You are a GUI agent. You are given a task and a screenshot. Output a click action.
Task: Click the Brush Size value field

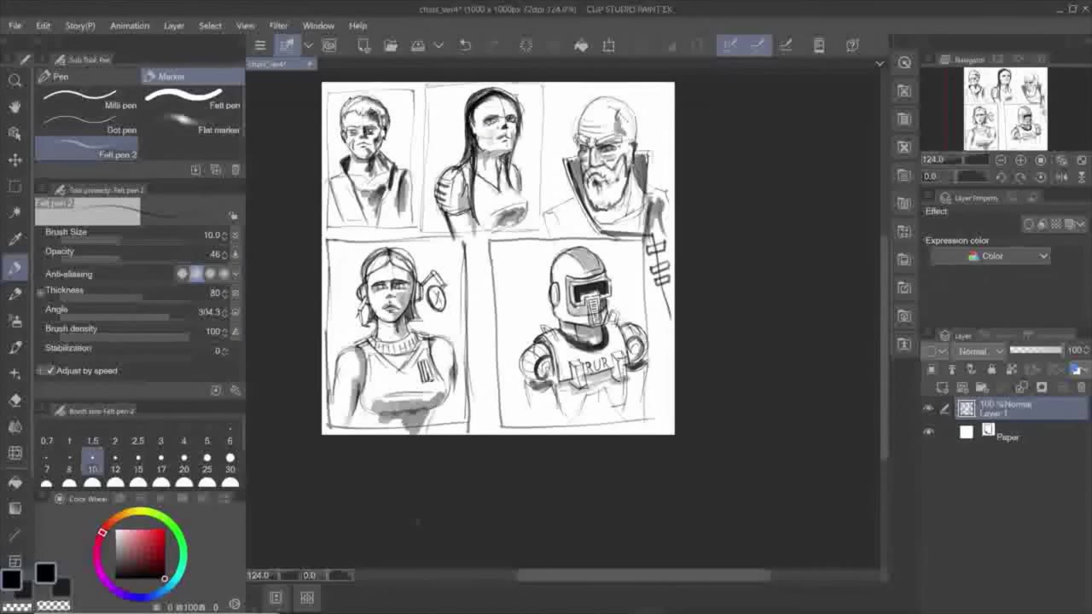[x=212, y=235]
